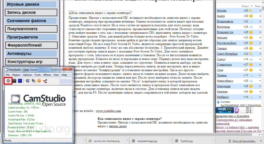264x144 pixels.
Task: Click the CamStudio title bar app icon
Action: click(x=6, y=70)
